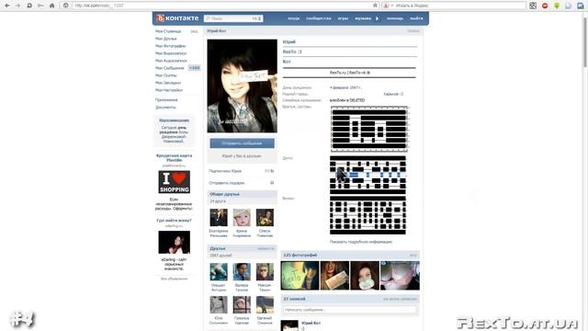Click the gift icon beside Отправить подарок
The width and height of the screenshot is (588, 331).
272,183
